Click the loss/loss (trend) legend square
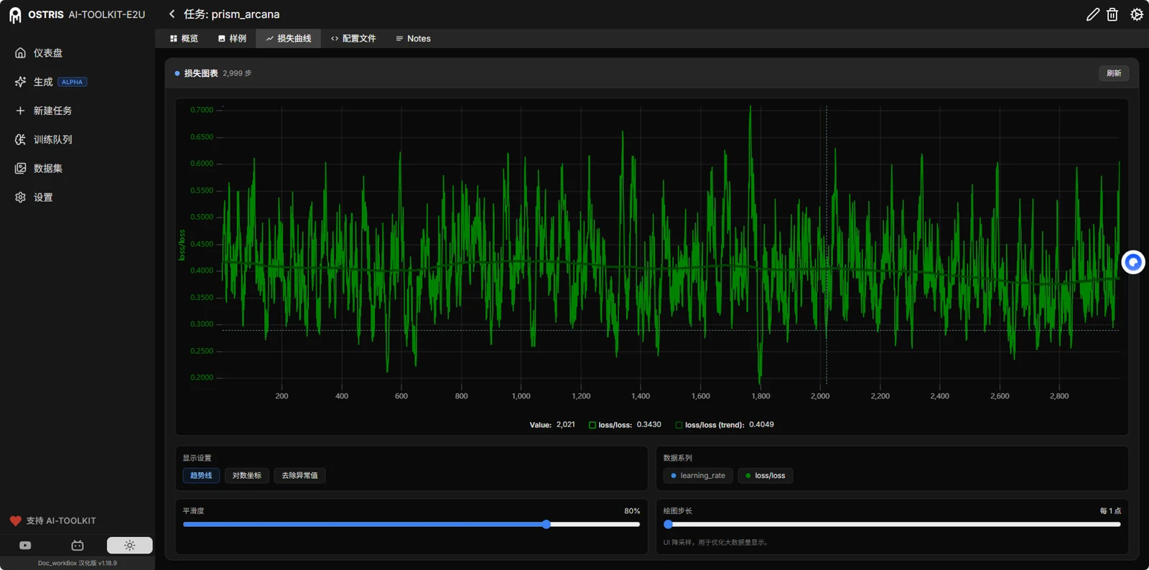This screenshot has width=1149, height=570. tap(679, 425)
